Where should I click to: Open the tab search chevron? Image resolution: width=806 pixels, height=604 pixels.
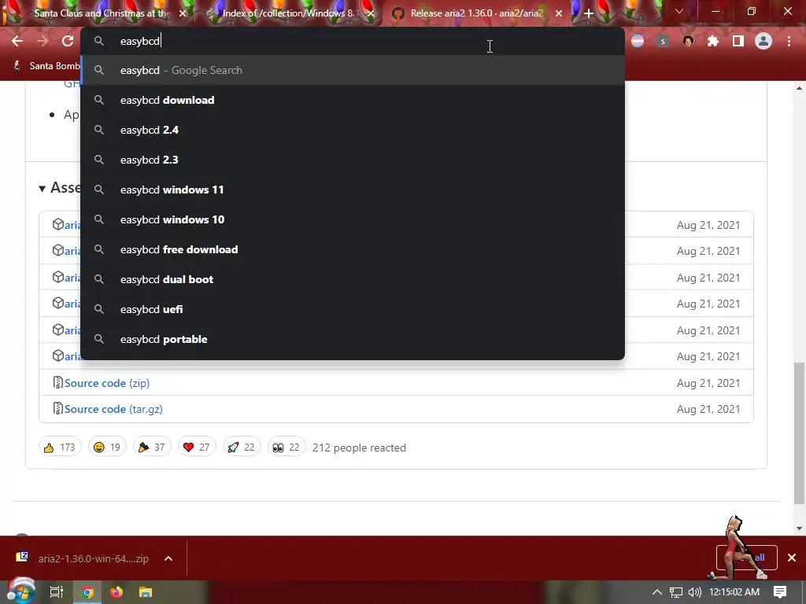point(679,11)
